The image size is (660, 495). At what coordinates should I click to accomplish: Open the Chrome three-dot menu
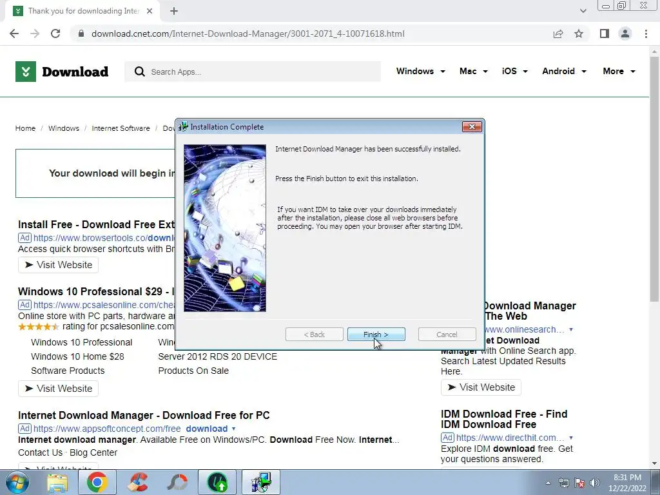(x=646, y=34)
